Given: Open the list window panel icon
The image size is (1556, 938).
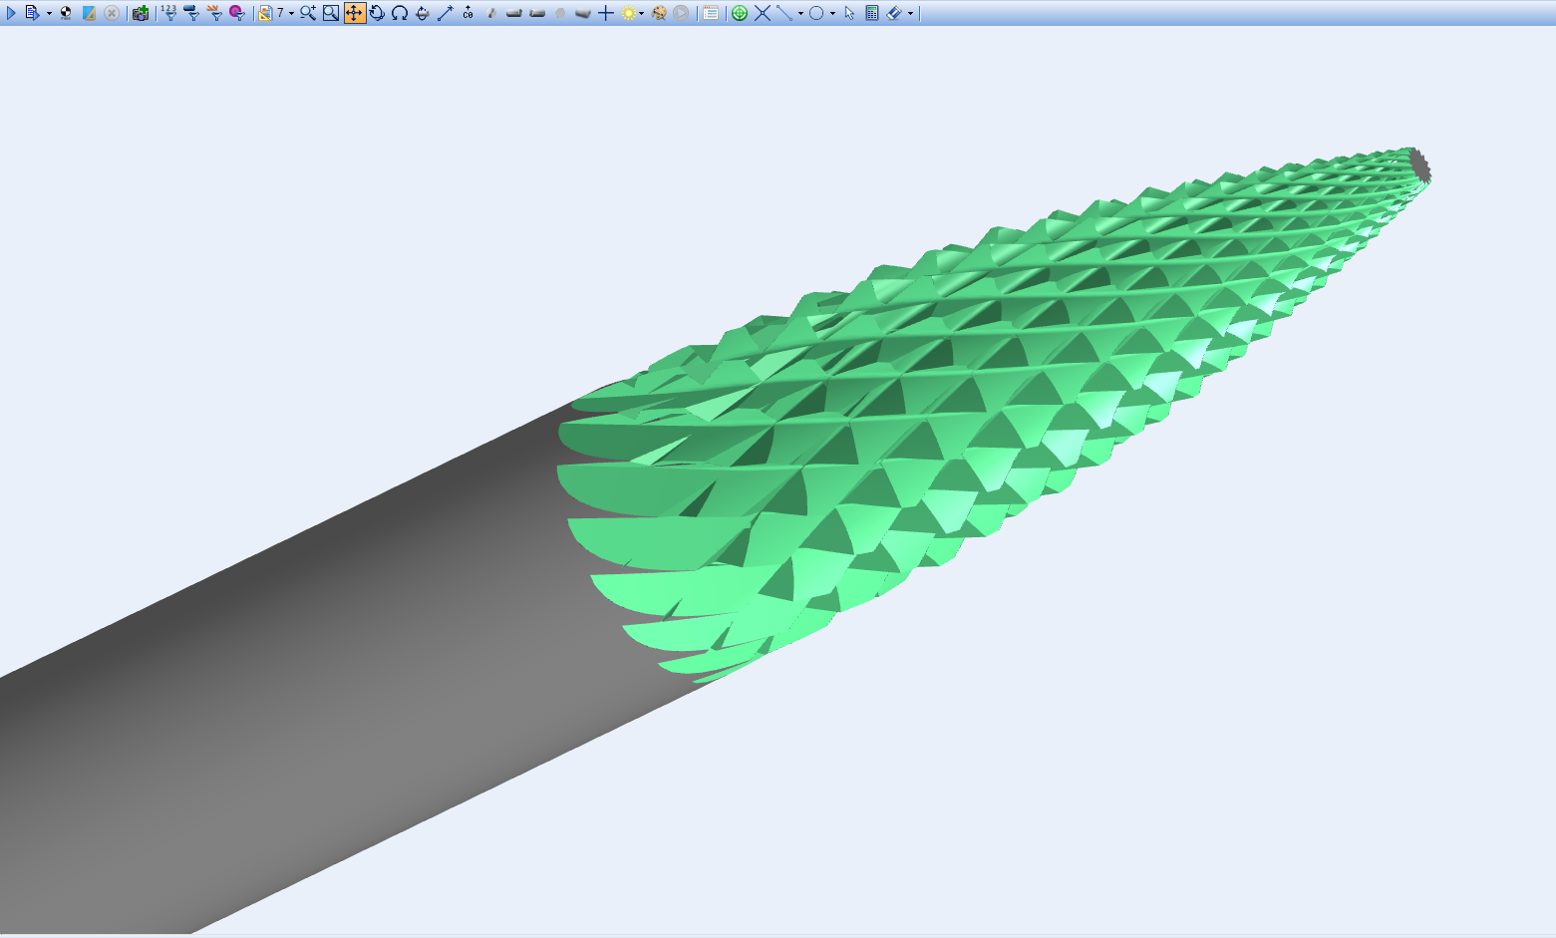Looking at the screenshot, I should (x=711, y=13).
